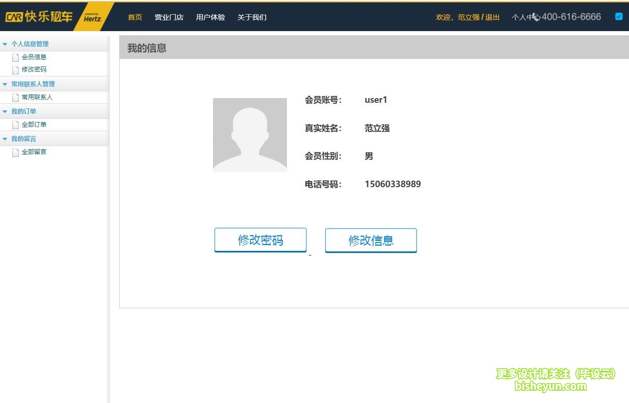Click the phone icon beside 400-616-6666
Screen dimensions: 629x403
[537, 16]
